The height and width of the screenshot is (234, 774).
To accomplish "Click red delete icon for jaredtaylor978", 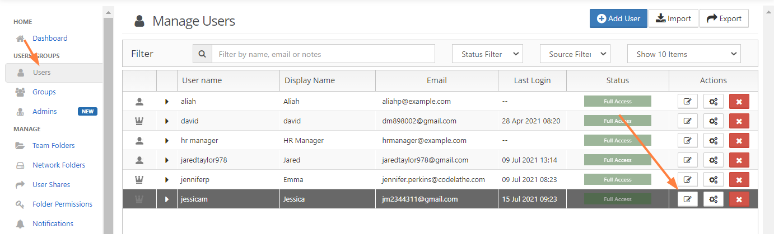I will pyautogui.click(x=739, y=160).
